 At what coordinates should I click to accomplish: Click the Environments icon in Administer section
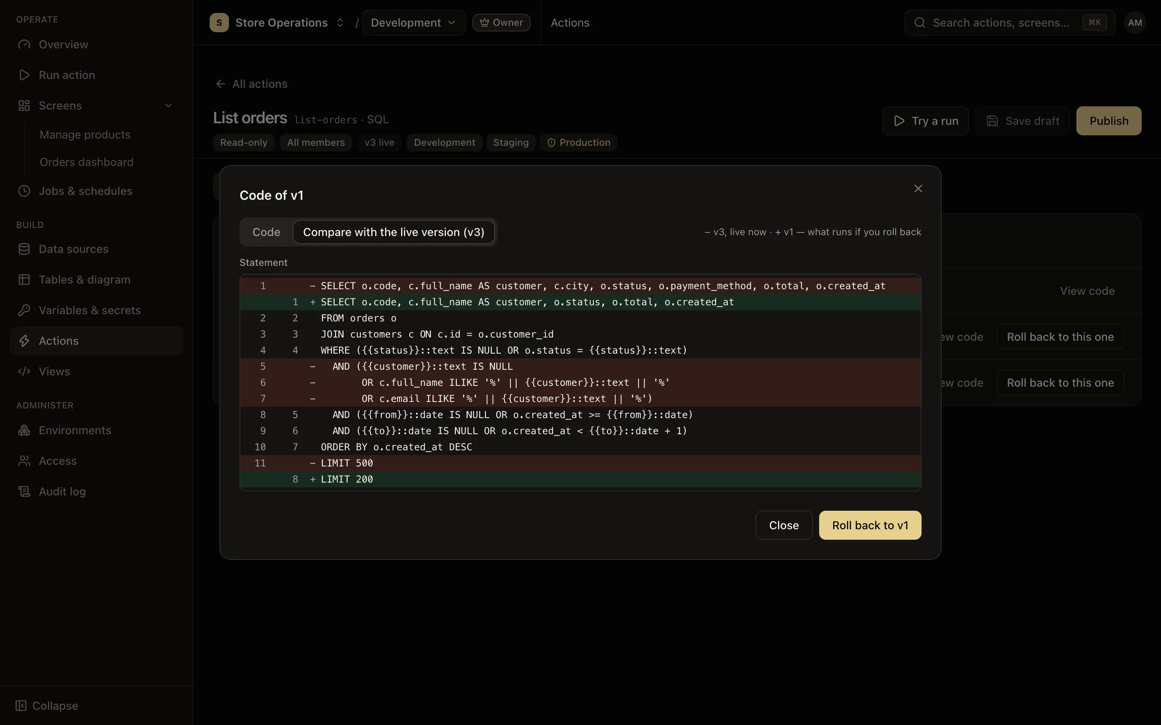click(x=24, y=431)
